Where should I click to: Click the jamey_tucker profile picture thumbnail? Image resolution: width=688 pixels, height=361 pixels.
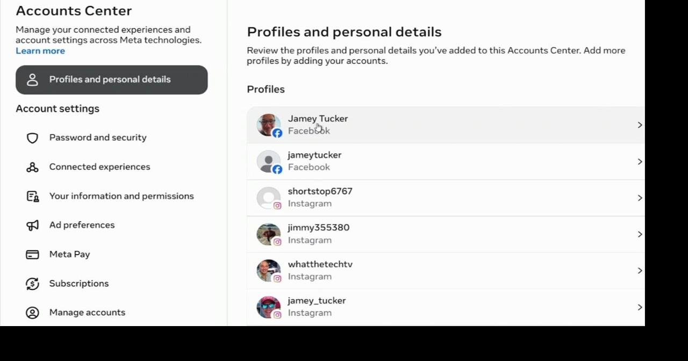(x=268, y=307)
